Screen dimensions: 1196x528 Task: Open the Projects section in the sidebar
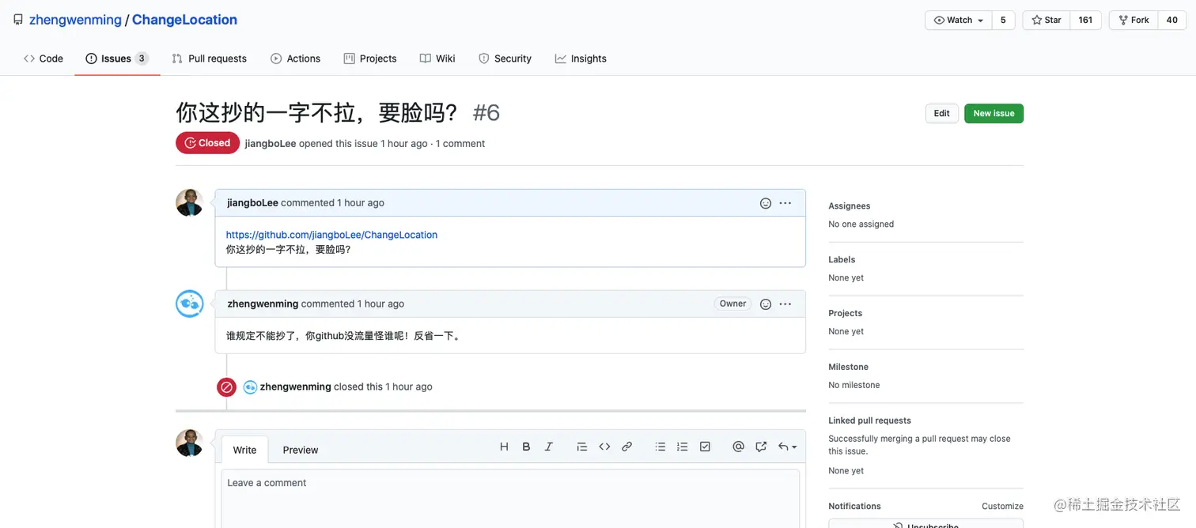tap(845, 314)
